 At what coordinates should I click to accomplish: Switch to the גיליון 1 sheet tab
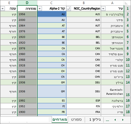click(95, 120)
